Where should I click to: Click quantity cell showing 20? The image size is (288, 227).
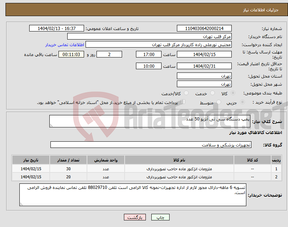click(68, 177)
